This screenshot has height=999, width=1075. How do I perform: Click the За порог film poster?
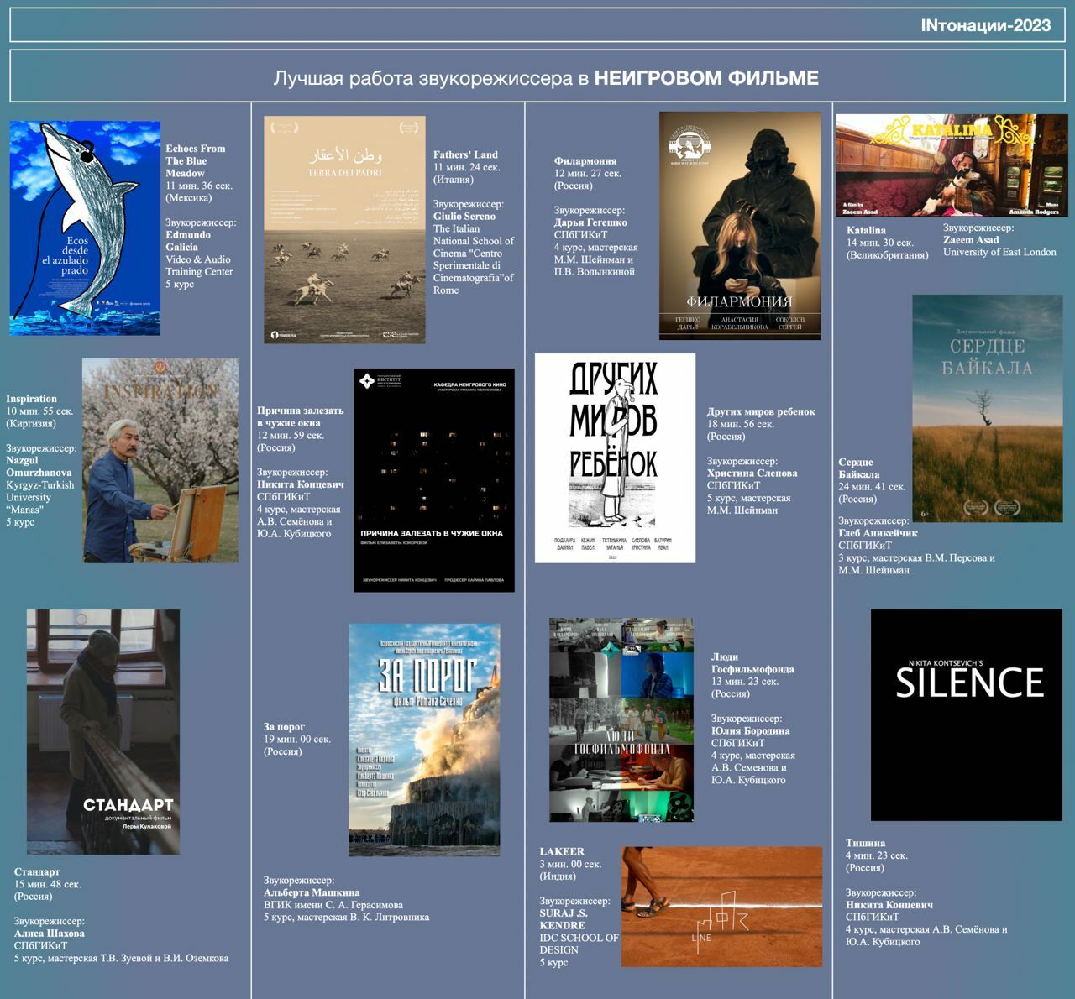coord(424,740)
